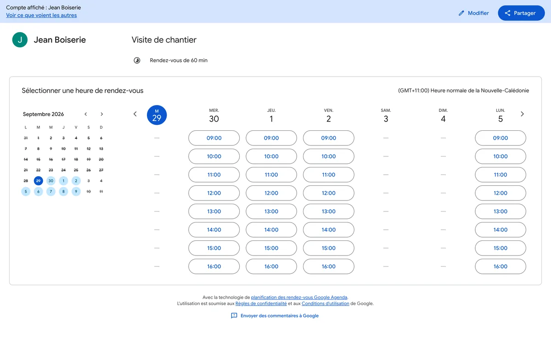Pick the 12:00 slot on Friday 2
Image resolution: width=551 pixels, height=344 pixels.
click(329, 193)
